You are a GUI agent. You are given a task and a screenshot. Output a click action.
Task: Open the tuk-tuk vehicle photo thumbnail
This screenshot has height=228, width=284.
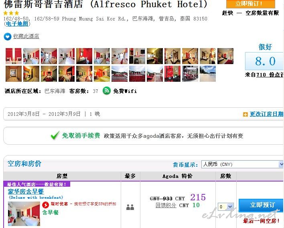tap(190, 74)
